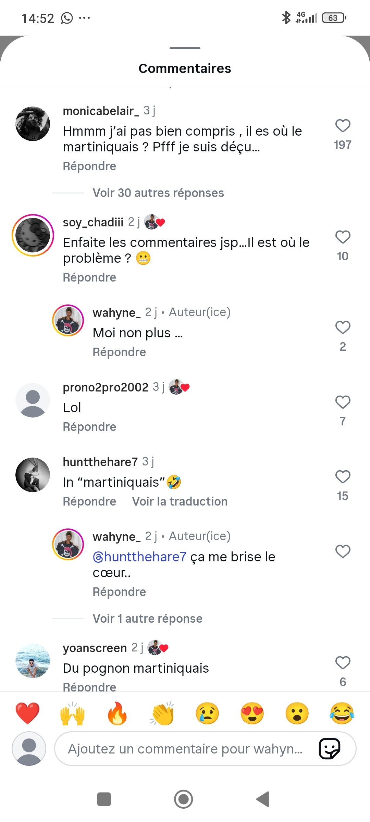Tap the sticker/GIF icon in comment field

(x=329, y=749)
